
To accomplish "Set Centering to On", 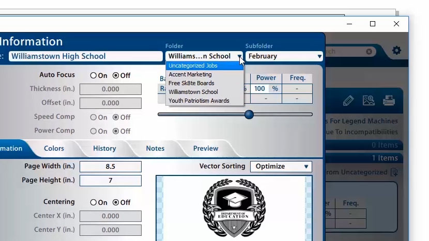I will click(94, 202).
